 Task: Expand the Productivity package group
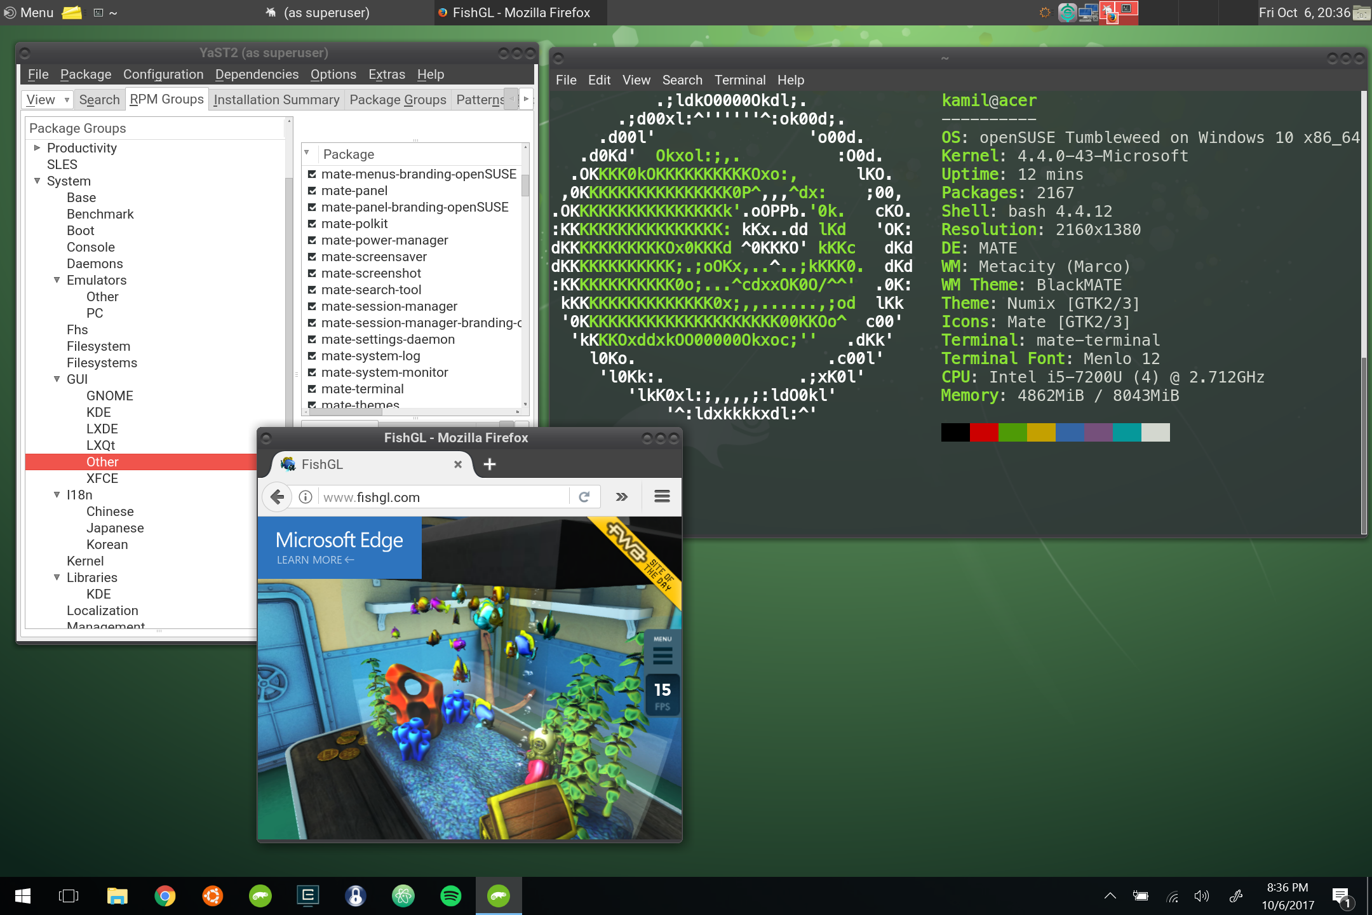[37, 147]
